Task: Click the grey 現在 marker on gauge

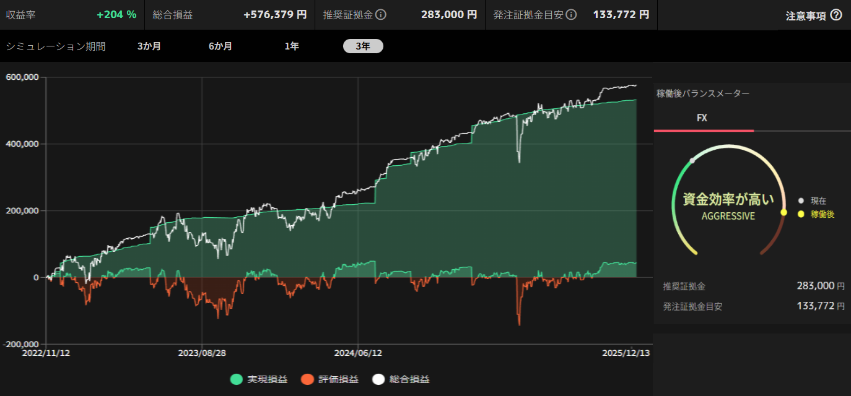Action: (692, 160)
